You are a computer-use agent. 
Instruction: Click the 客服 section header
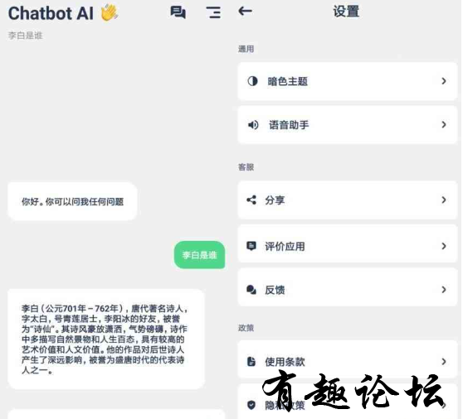coord(246,167)
